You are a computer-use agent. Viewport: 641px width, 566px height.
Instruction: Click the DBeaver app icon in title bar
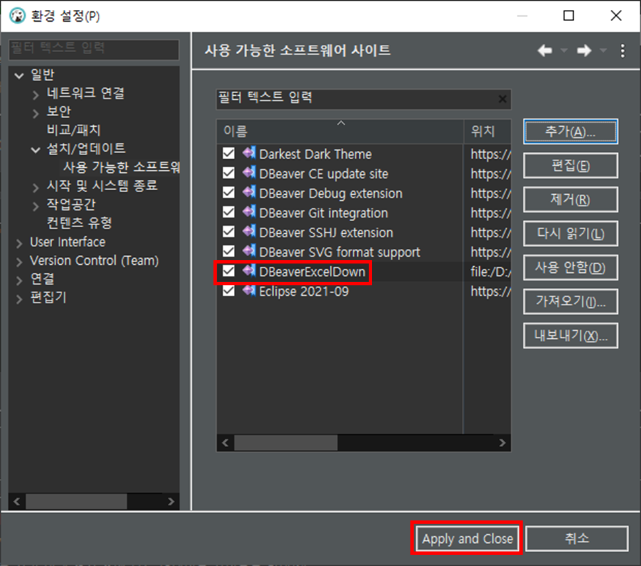18,16
